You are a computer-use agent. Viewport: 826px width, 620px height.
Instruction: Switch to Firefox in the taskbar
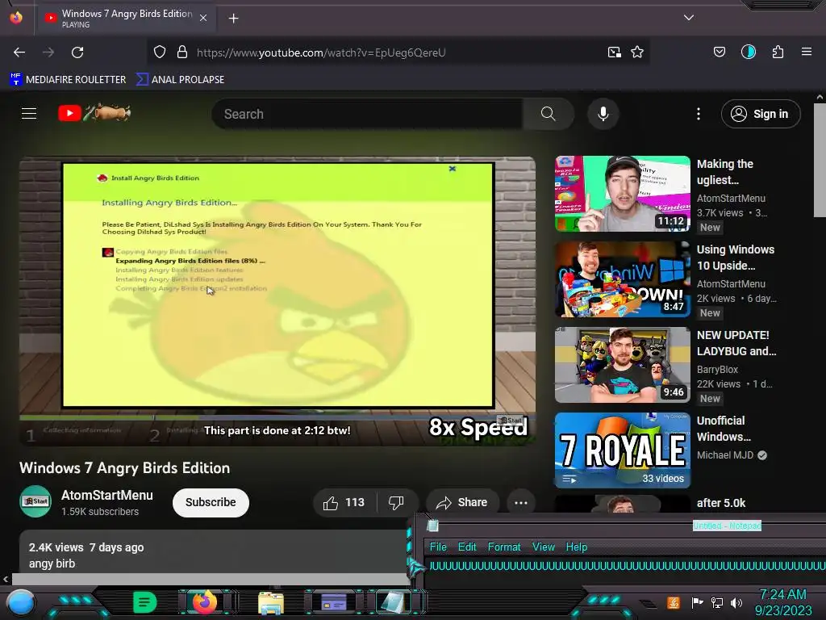click(x=205, y=601)
